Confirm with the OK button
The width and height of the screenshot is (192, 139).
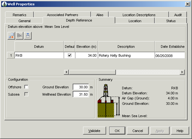tap(117, 131)
